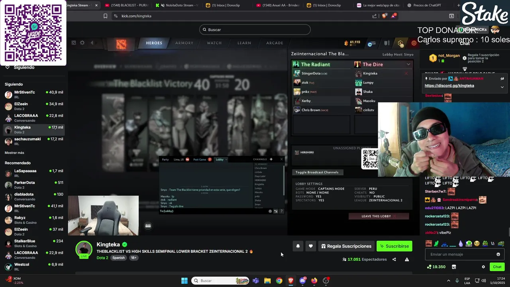This screenshot has height=287, width=510.
Task: Show hidden system tray icons chevron
Action: (x=448, y=281)
